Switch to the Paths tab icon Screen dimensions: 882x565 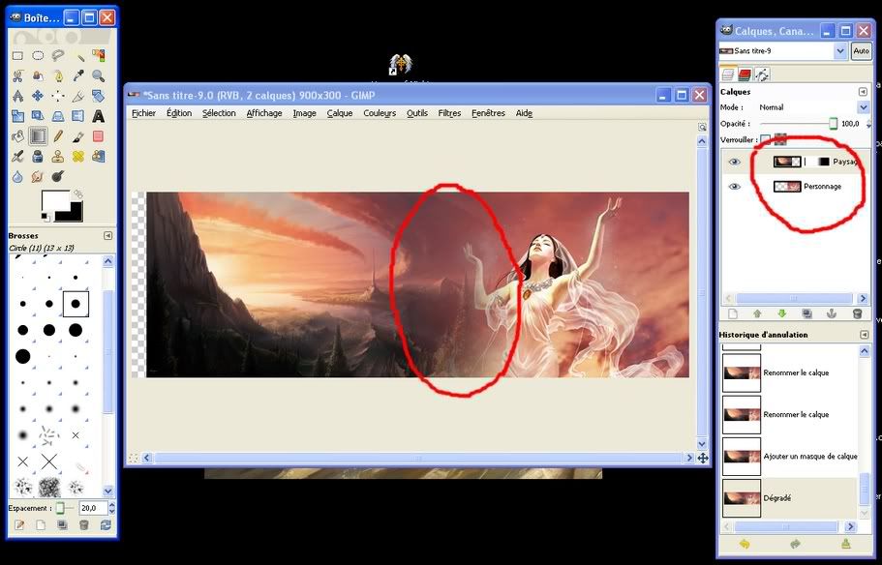[762, 74]
